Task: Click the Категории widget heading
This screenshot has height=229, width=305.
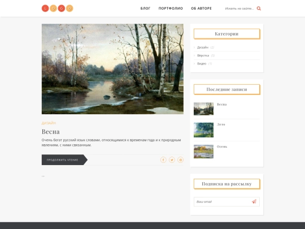Action: [227, 34]
